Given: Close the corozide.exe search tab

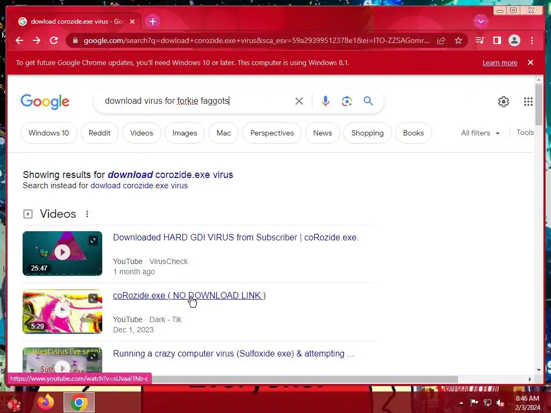Looking at the screenshot, I should [x=132, y=22].
